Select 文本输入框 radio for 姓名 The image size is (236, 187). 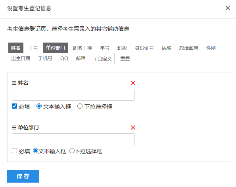point(39,106)
